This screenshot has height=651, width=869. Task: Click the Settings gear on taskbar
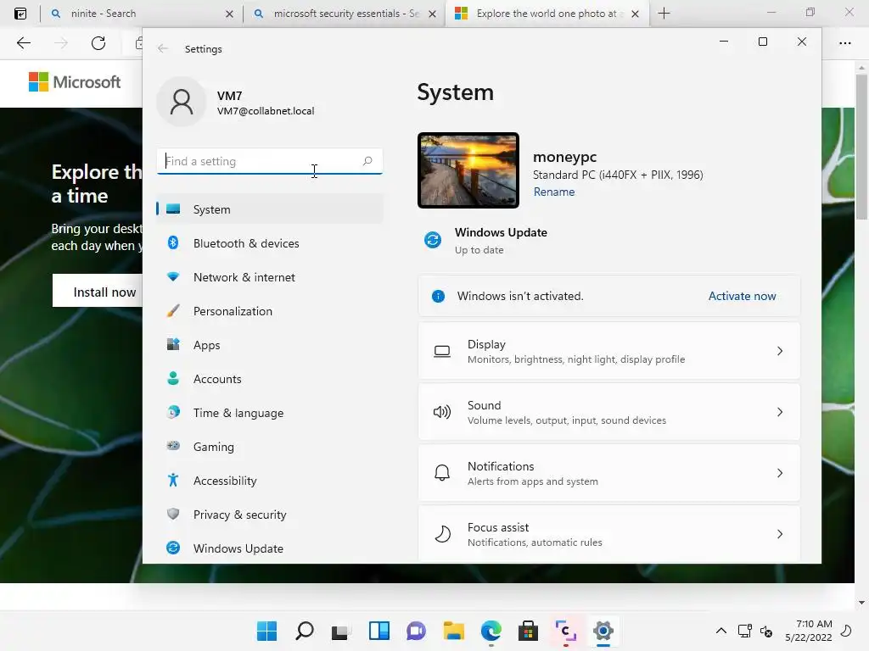tap(603, 631)
